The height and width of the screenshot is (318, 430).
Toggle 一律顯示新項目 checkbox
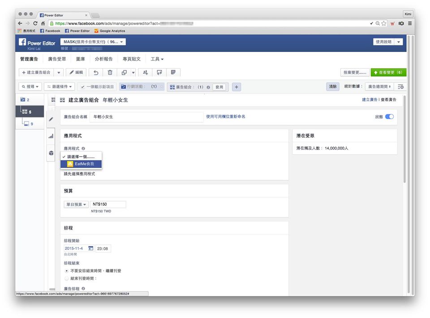point(82,87)
